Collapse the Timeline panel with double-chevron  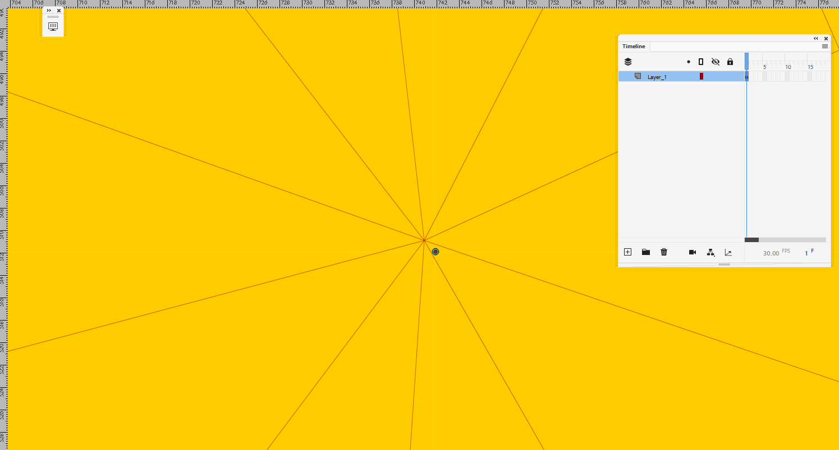coord(815,38)
